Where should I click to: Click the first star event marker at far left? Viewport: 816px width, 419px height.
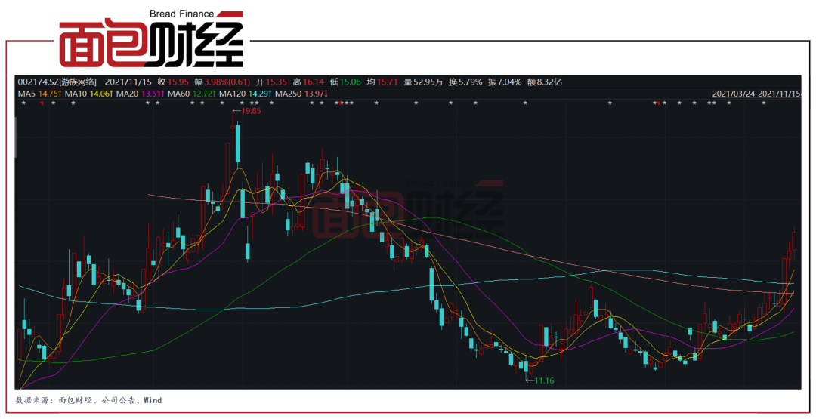23,103
